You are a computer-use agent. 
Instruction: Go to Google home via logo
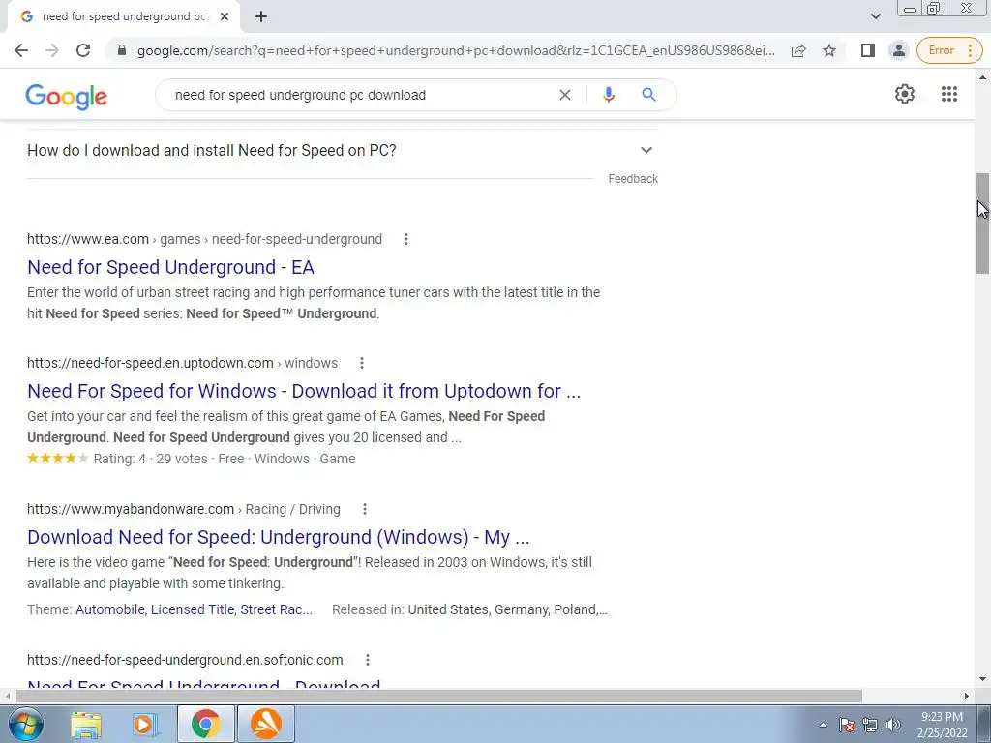pyautogui.click(x=67, y=96)
